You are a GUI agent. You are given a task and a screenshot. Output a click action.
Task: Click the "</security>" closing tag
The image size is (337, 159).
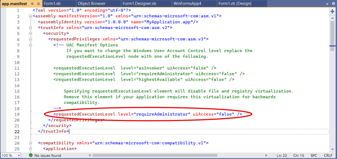[57, 126]
